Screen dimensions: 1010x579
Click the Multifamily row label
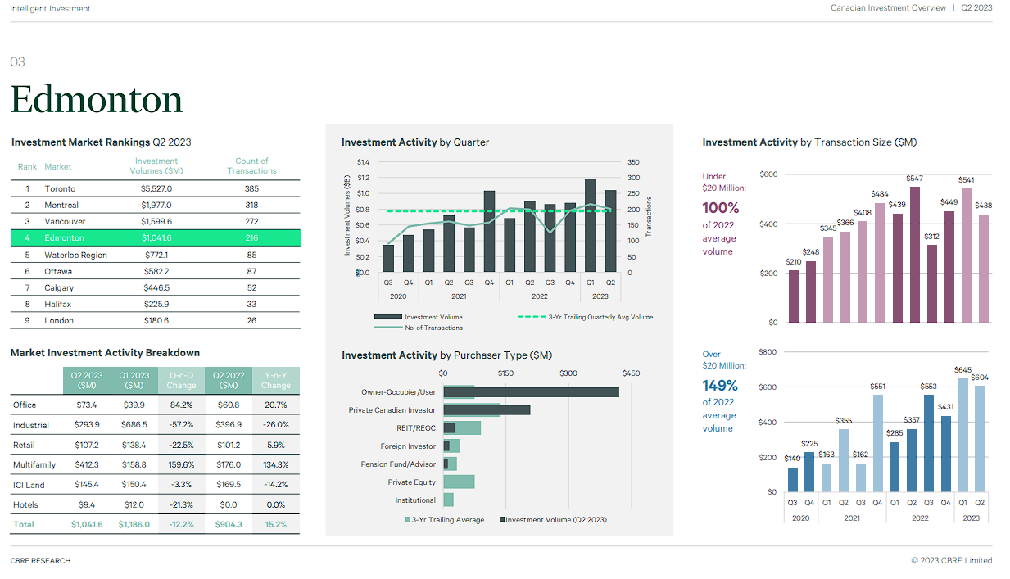[x=34, y=465]
